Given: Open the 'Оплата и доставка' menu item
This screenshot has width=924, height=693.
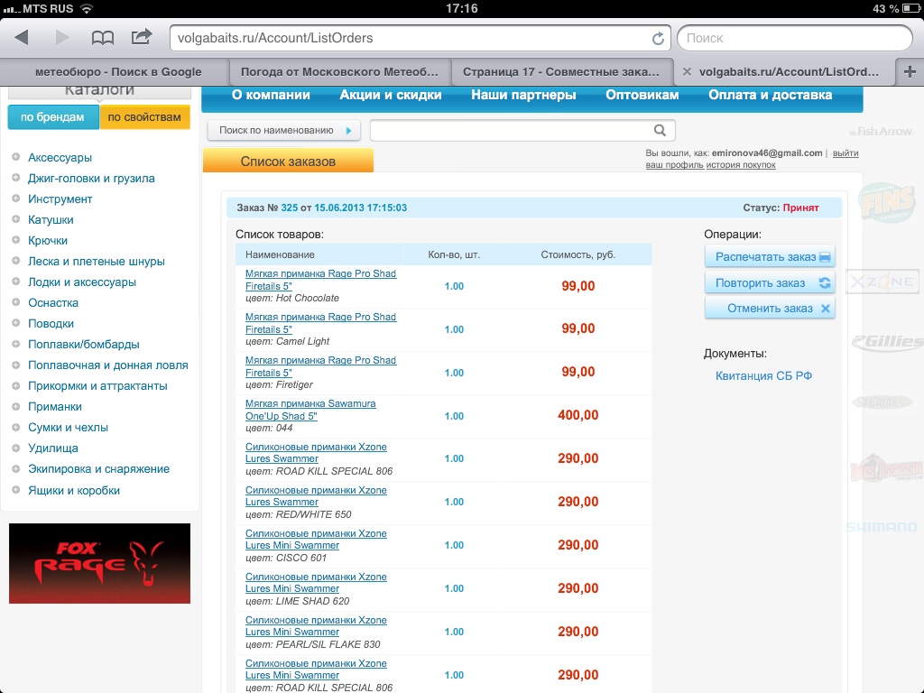Looking at the screenshot, I should point(770,96).
